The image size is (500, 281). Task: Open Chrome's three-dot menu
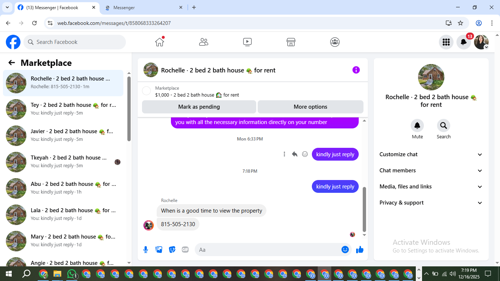492,23
